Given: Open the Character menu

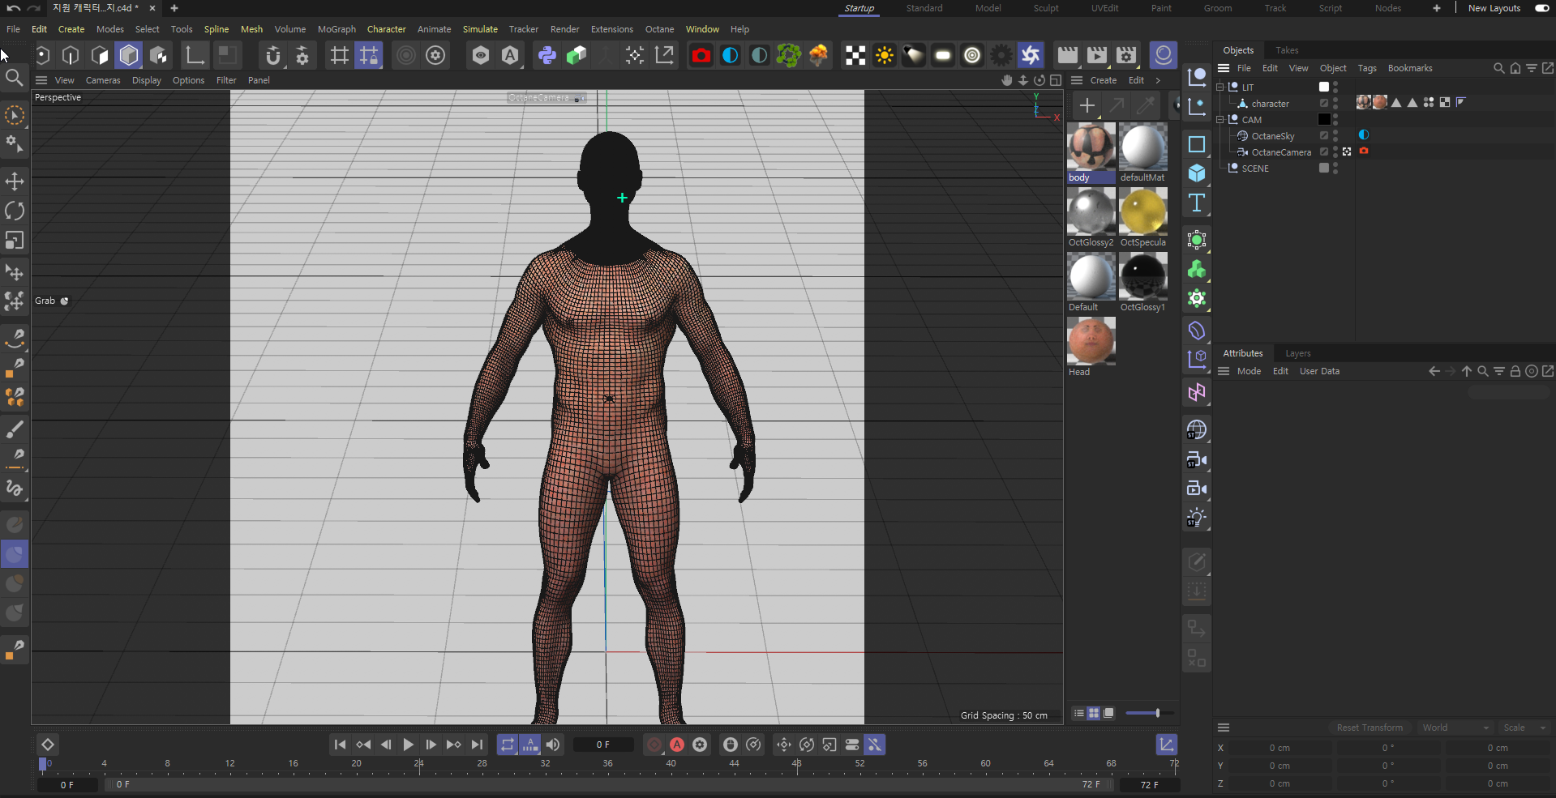Looking at the screenshot, I should point(386,29).
